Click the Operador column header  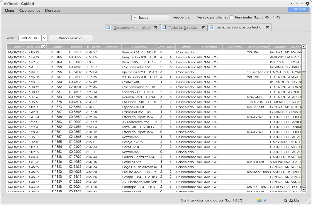209,47
